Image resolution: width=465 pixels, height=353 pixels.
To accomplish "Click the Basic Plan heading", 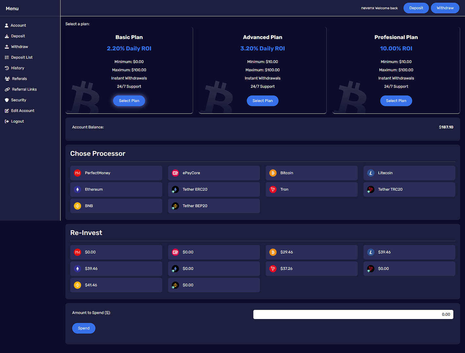I will tap(129, 37).
